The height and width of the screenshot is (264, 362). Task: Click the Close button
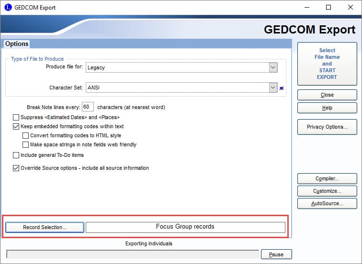point(327,95)
